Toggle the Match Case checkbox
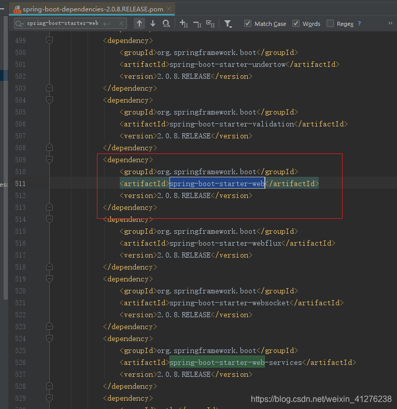 248,23
